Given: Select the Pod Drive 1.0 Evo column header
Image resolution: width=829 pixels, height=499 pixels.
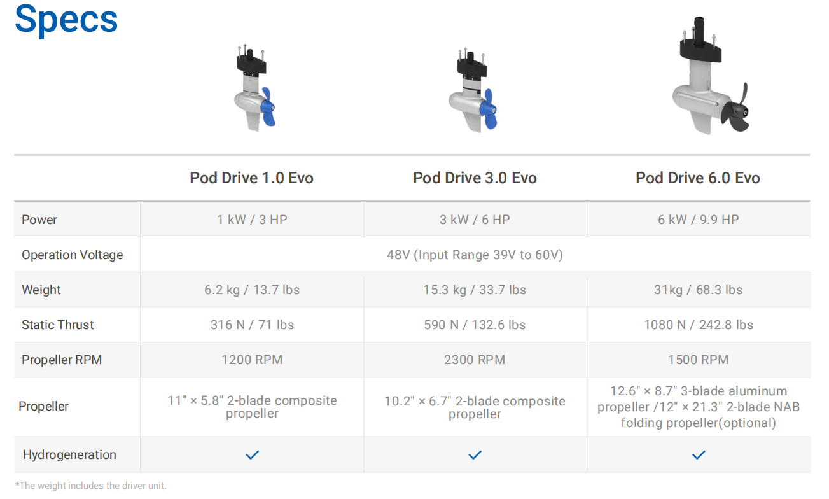Looking at the screenshot, I should [x=251, y=178].
